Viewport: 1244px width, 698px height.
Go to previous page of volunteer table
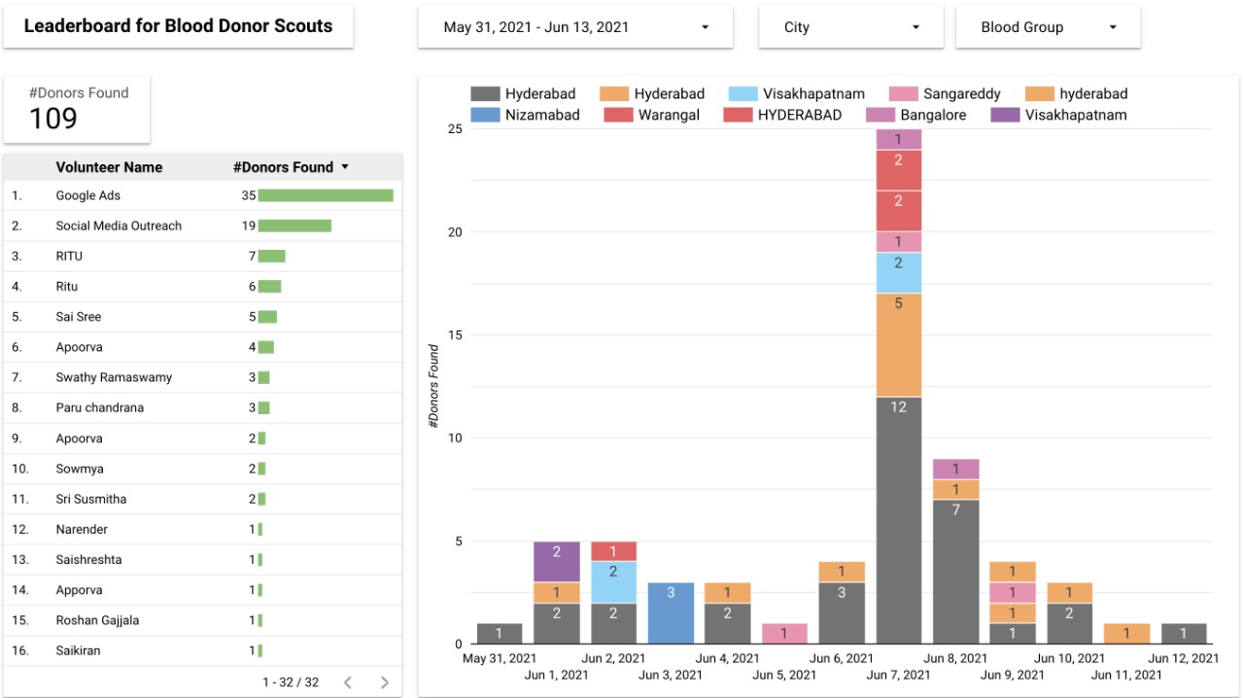pyautogui.click(x=348, y=682)
